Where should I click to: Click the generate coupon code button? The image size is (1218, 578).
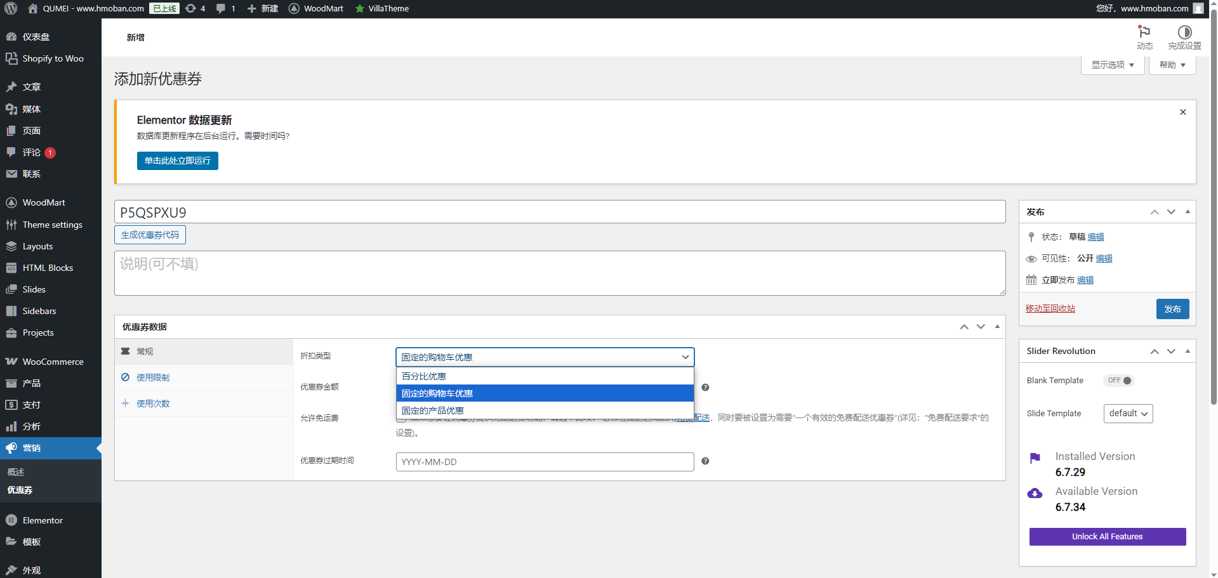point(150,235)
